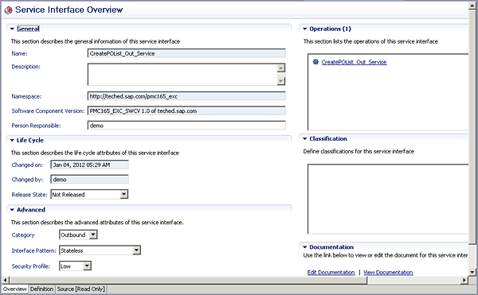478x295 pixels.
Task: Click the View Documentation link
Action: (x=388, y=273)
